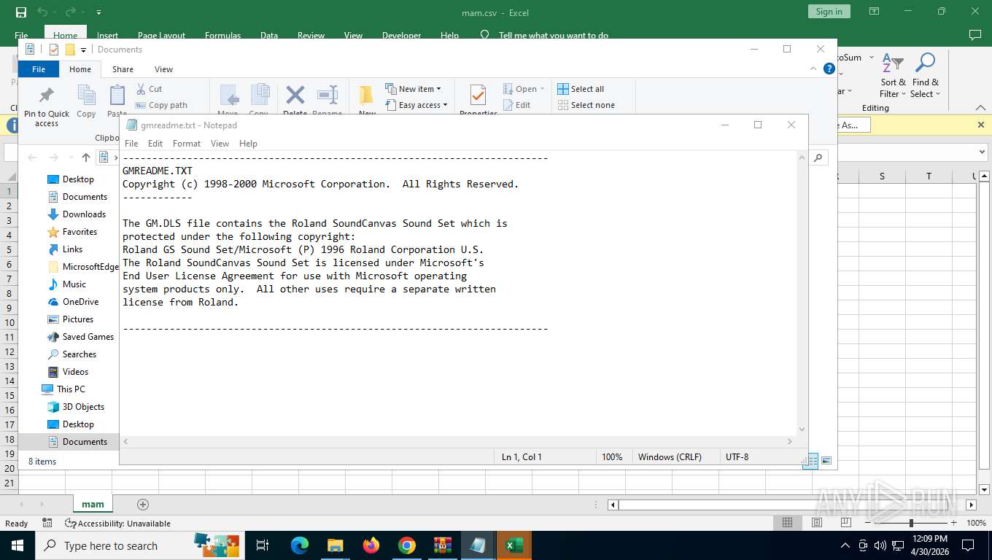Collapse the Explorer ribbon with chevron
This screenshot has width=992, height=560.
pyautogui.click(x=813, y=69)
